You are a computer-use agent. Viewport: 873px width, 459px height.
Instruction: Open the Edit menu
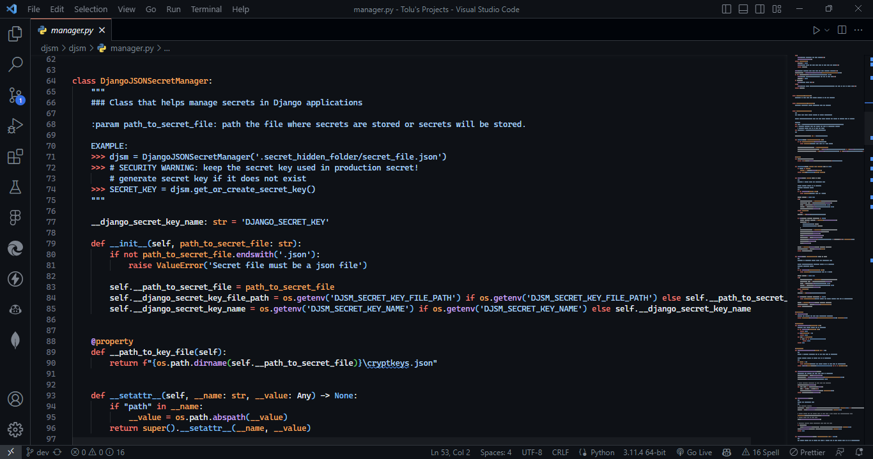point(57,9)
